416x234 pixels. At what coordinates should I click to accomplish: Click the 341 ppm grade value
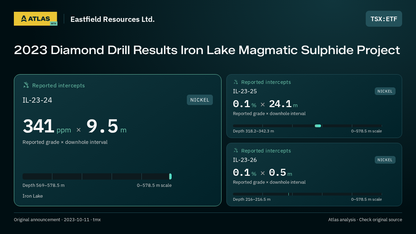pos(47,126)
